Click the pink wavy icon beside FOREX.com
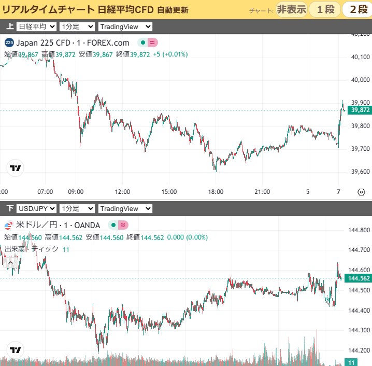The width and height of the screenshot is (372, 366). (153, 43)
